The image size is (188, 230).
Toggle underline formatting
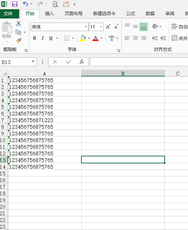click(x=51, y=38)
